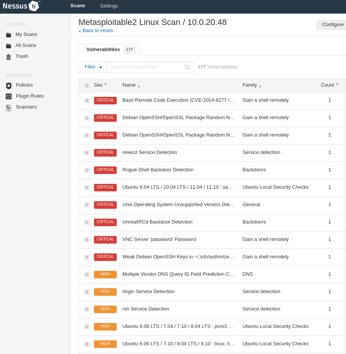
Task: Open My Scans folder icon
Action: 9,35
